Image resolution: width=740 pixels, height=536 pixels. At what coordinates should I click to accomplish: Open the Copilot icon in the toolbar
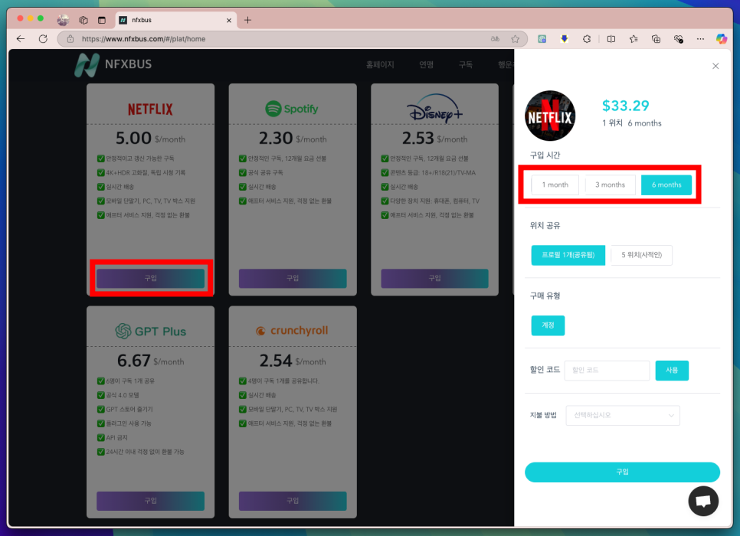(722, 39)
